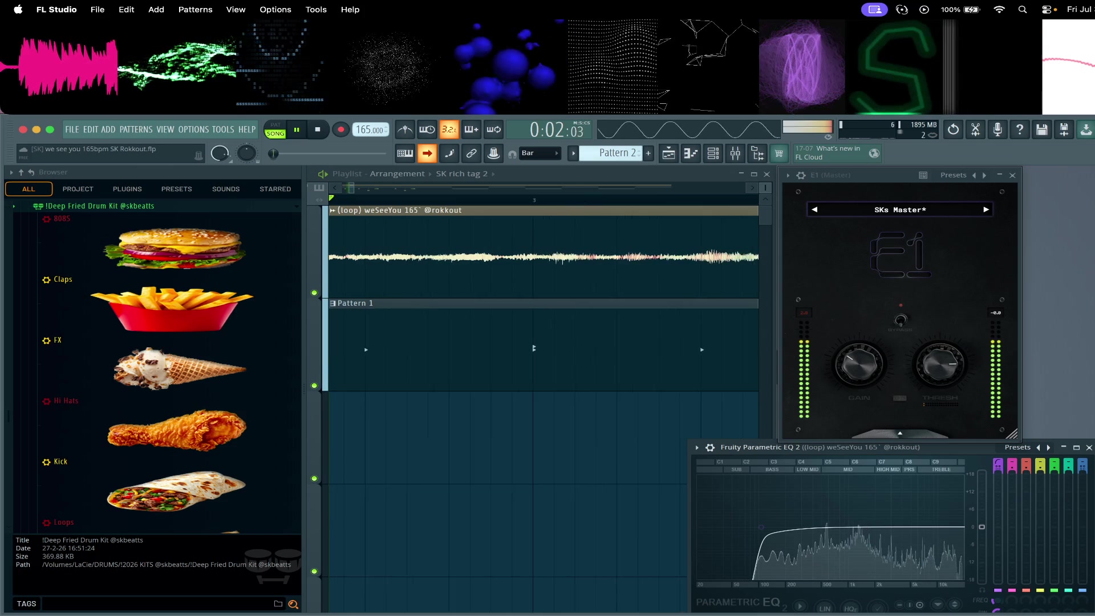This screenshot has height=616, width=1095.
Task: Toggle the recording countdown icon
Action: [x=449, y=129]
